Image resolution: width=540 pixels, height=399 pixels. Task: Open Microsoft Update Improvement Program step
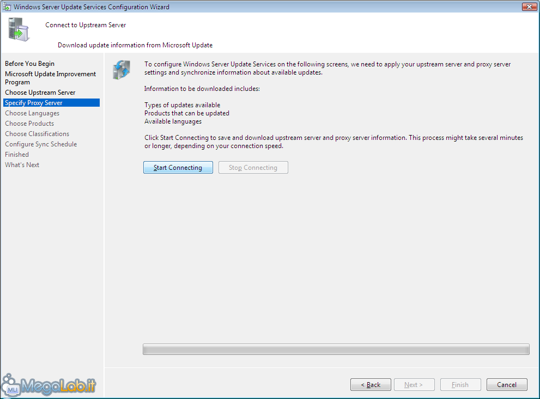[50, 78]
